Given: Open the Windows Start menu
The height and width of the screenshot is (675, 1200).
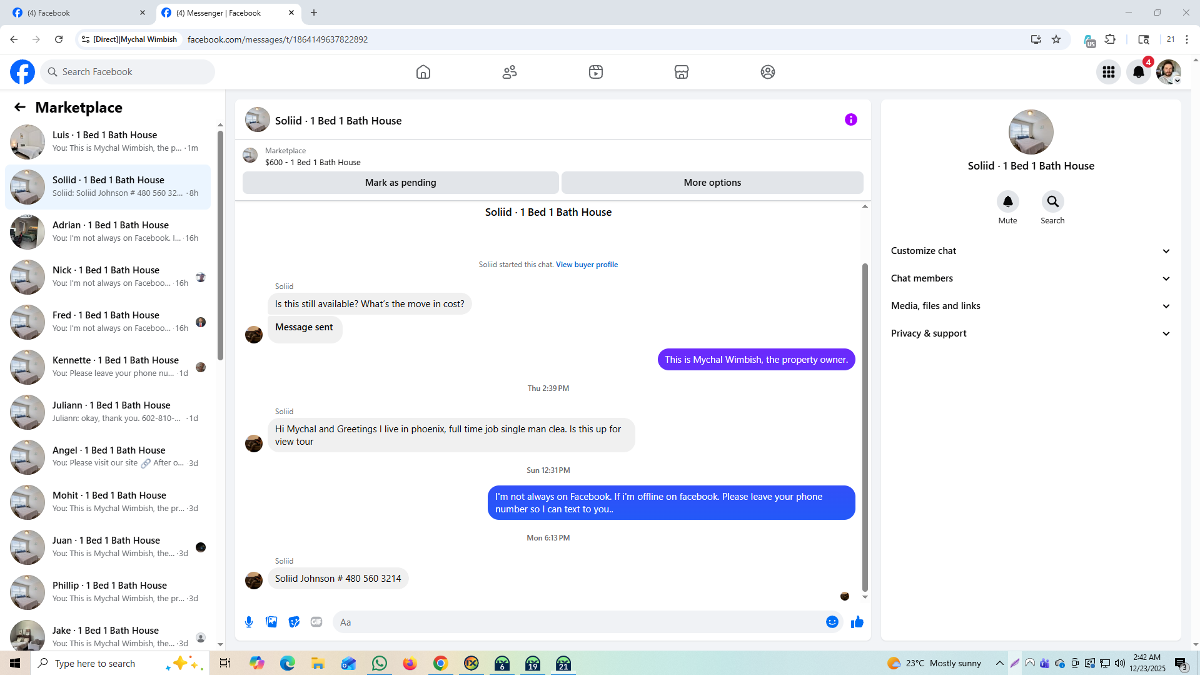Looking at the screenshot, I should pos(15,663).
